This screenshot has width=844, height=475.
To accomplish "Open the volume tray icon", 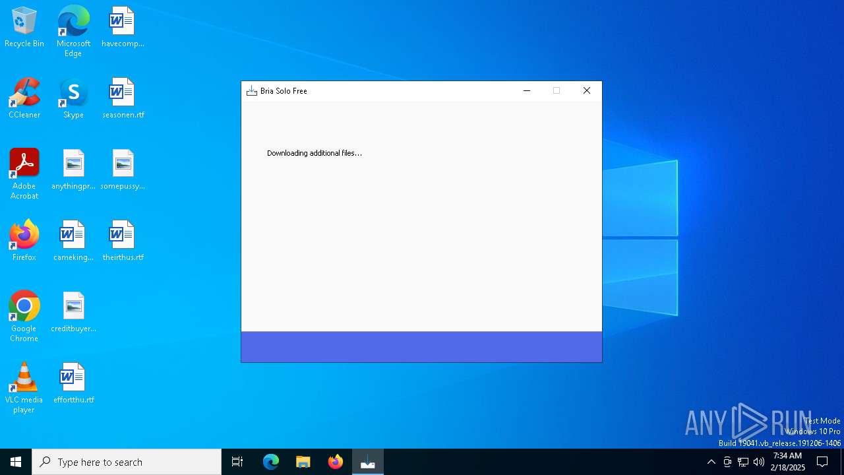I will (759, 462).
